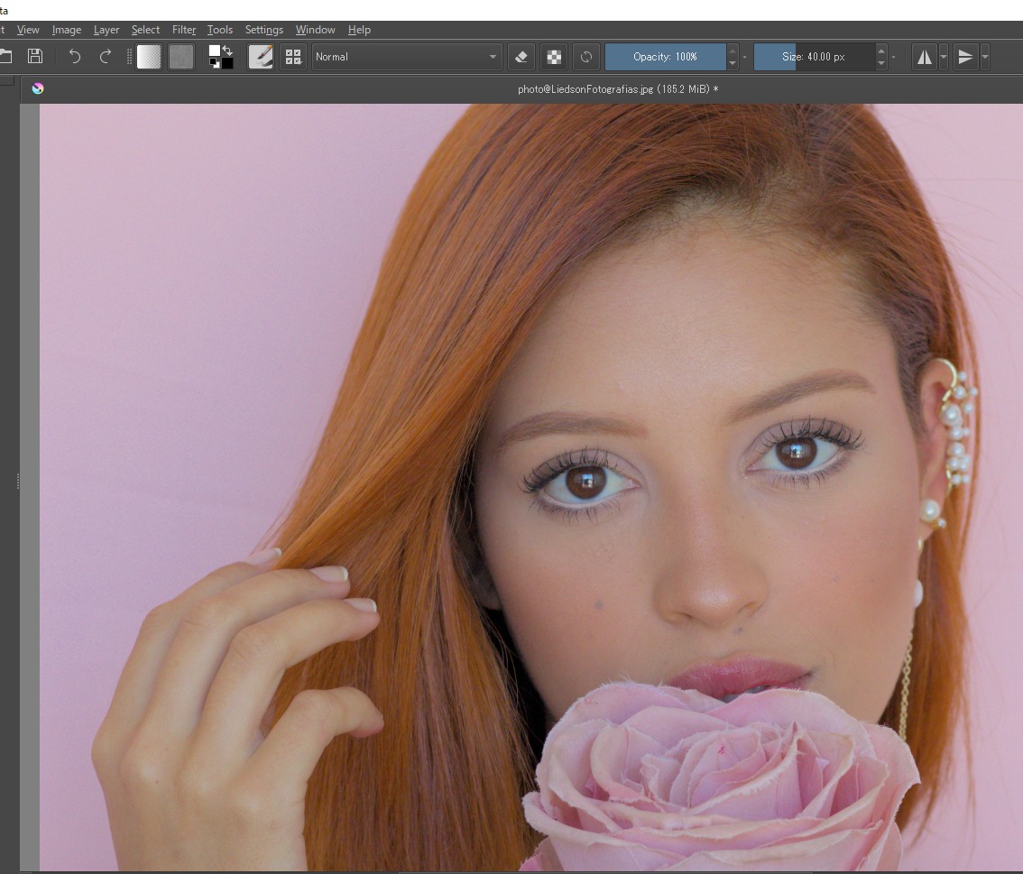Image resolution: width=1023 pixels, height=874 pixels.
Task: Open the Normal blending mode dropdown
Action: [x=405, y=56]
